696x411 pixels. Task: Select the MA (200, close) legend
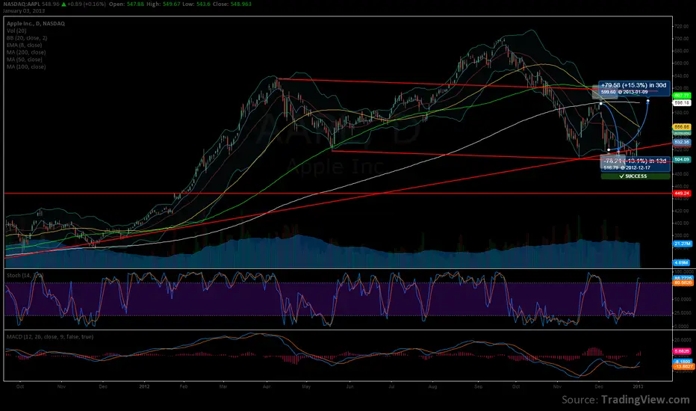tap(26, 52)
